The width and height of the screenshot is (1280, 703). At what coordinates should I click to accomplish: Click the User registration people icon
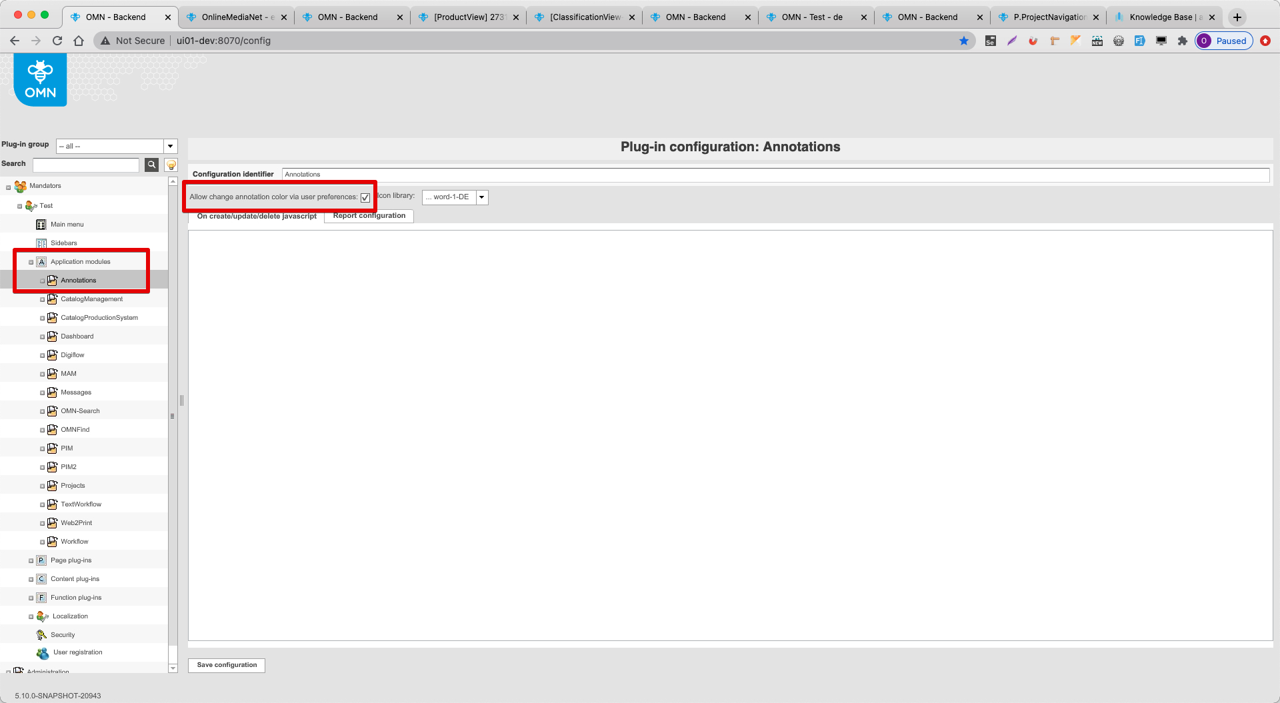tap(41, 653)
